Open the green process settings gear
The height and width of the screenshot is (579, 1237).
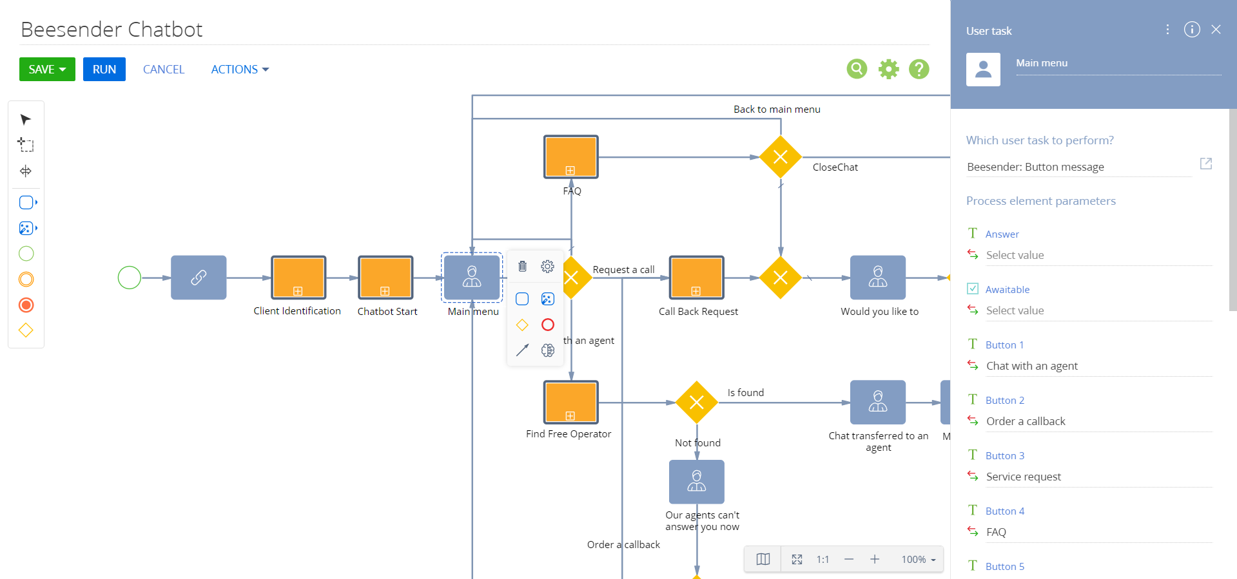[x=888, y=69]
